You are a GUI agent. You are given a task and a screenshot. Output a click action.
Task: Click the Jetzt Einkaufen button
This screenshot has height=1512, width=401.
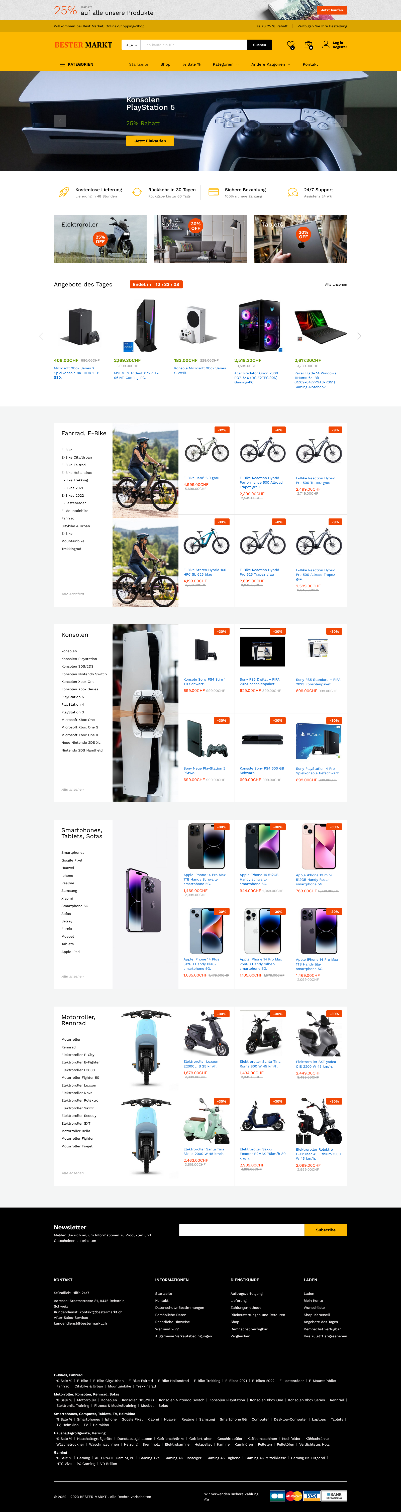pos(150,141)
